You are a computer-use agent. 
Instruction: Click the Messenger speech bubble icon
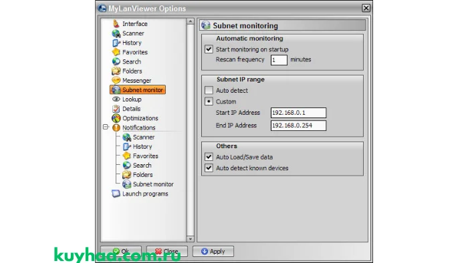(116, 80)
